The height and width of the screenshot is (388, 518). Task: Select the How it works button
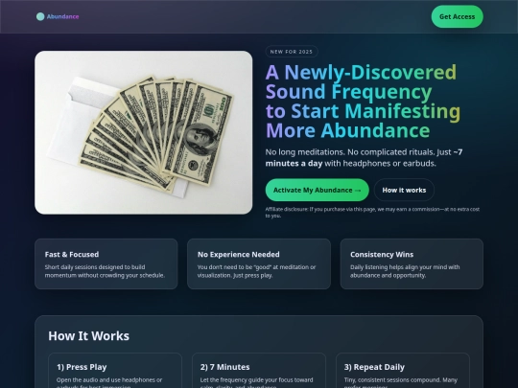click(404, 190)
